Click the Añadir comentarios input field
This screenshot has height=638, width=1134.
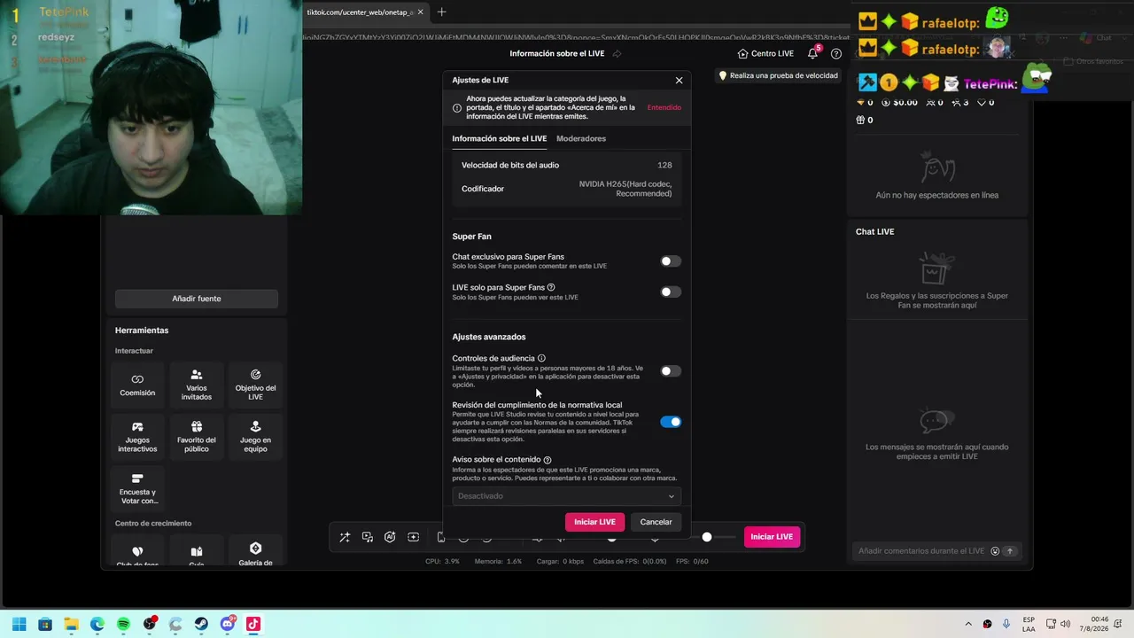coord(921,551)
